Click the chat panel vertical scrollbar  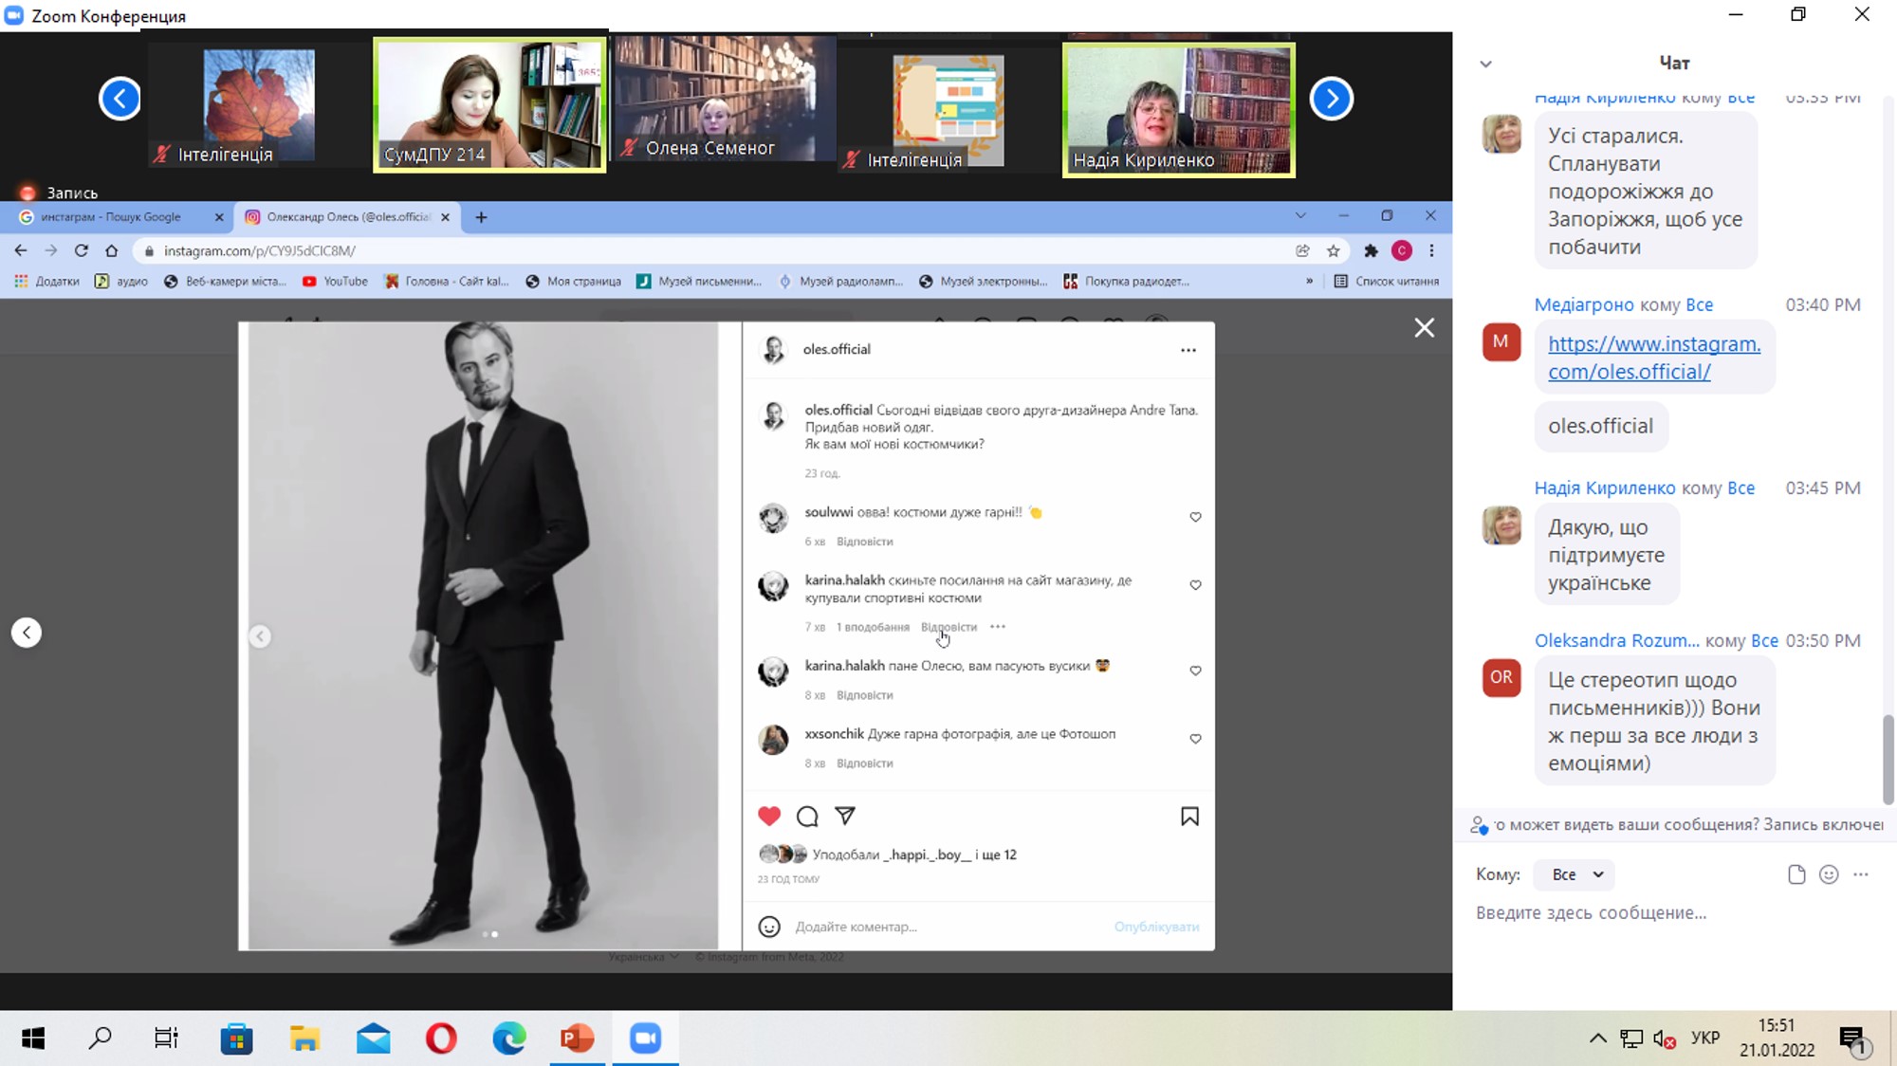1888,759
